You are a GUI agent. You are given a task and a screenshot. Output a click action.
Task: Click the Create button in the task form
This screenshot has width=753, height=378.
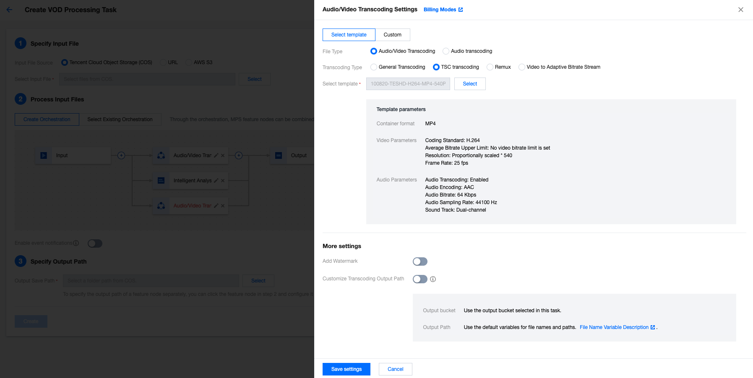pyautogui.click(x=31, y=321)
